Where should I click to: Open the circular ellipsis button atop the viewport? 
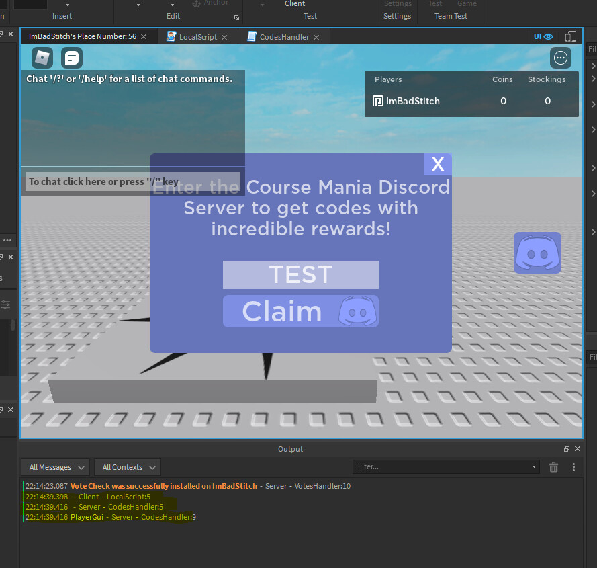560,58
